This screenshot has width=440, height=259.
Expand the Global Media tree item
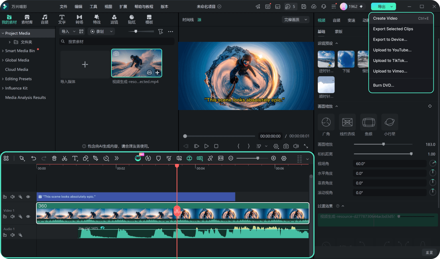coord(3,60)
